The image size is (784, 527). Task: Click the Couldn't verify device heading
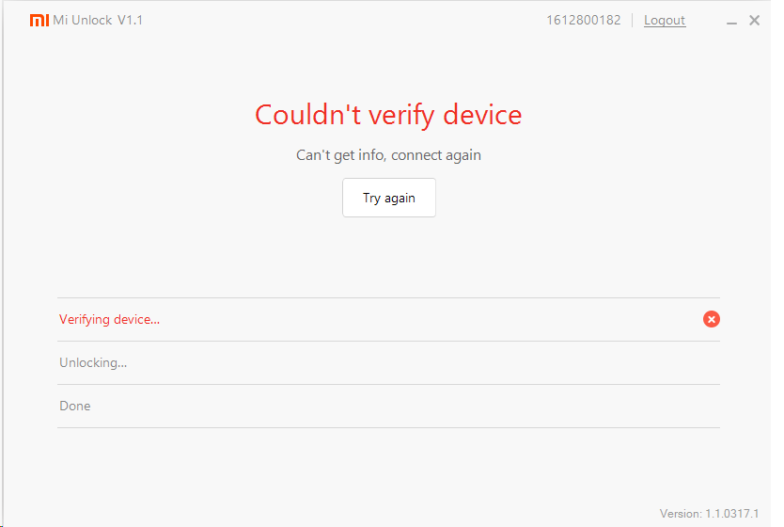pos(388,115)
